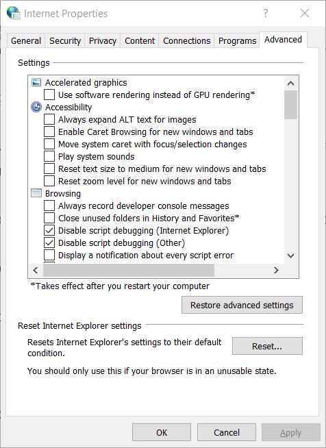Screen dimensions: 326x448
Task: Open the Connections tab
Action: (x=186, y=41)
